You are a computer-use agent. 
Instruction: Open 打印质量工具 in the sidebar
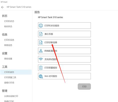[x=10, y=77]
